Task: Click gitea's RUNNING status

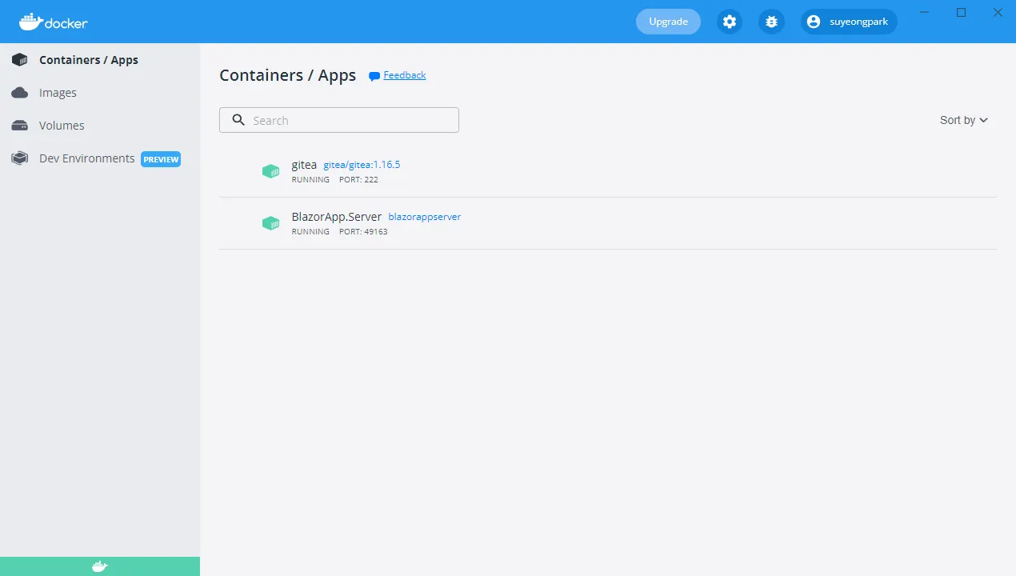Action: point(310,180)
